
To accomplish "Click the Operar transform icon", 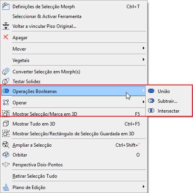I will (x=6, y=102).
